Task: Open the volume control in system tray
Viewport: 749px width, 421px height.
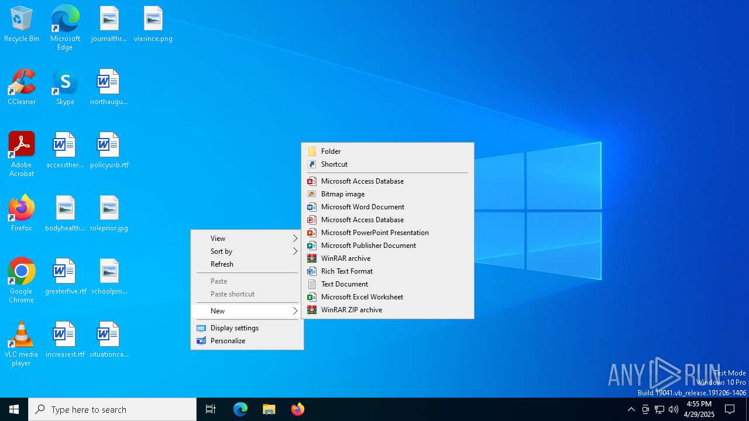Action: pyautogui.click(x=674, y=409)
